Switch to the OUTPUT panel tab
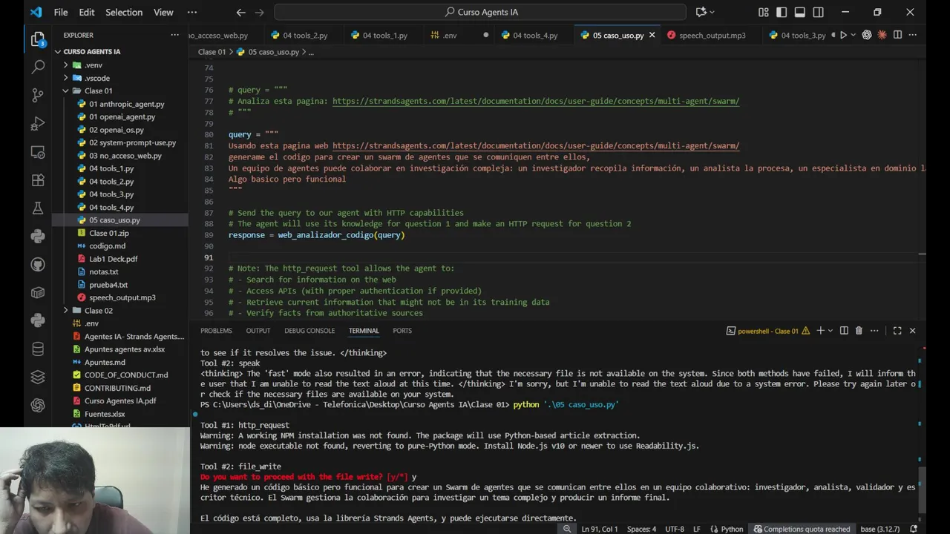Screen dimensions: 950x534 (258, 331)
